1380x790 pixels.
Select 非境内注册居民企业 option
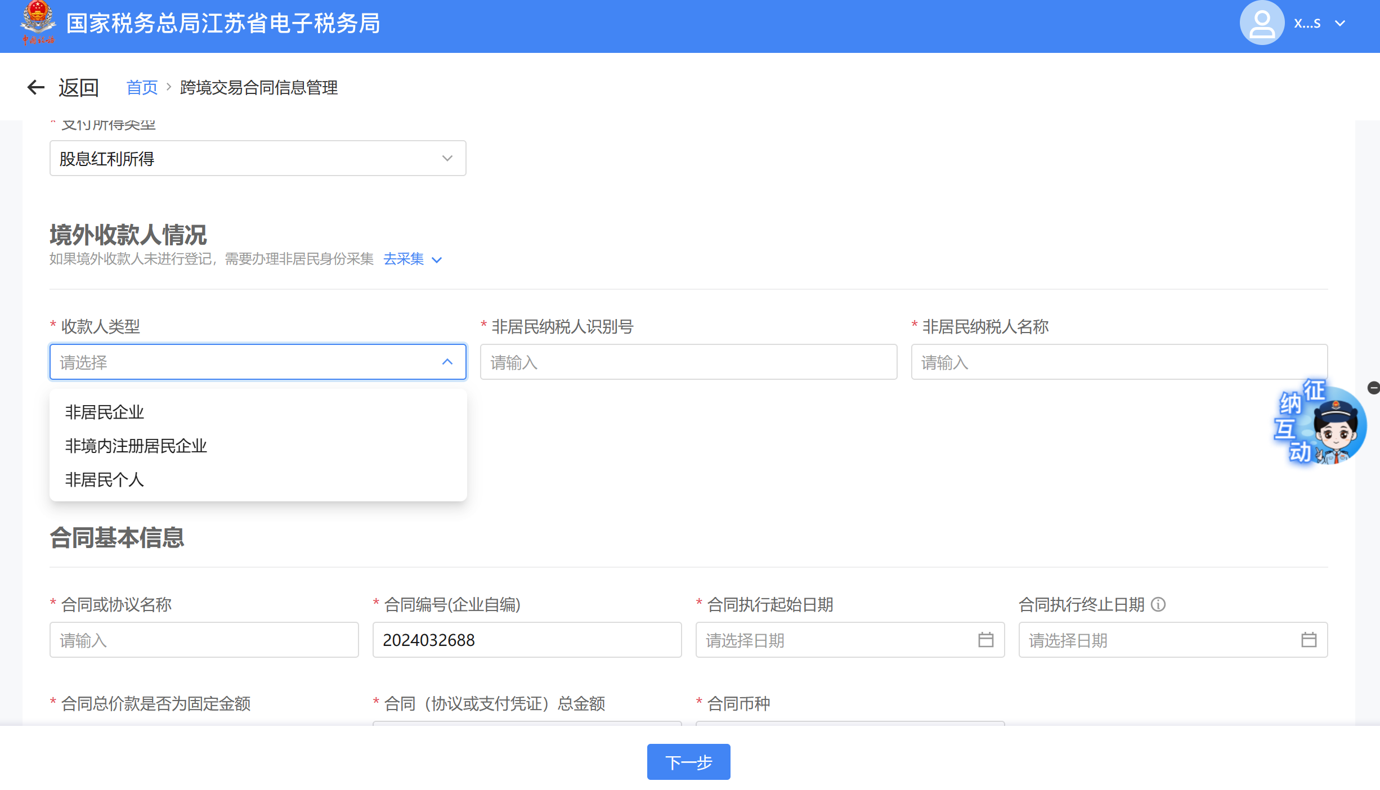(136, 446)
